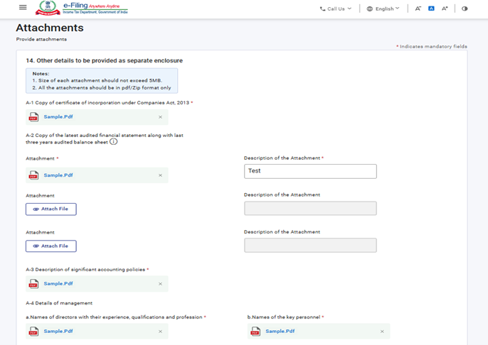The width and height of the screenshot is (488, 345).
Task: Remove the A-2 Sample.Pdf attachment
Action: click(160, 175)
